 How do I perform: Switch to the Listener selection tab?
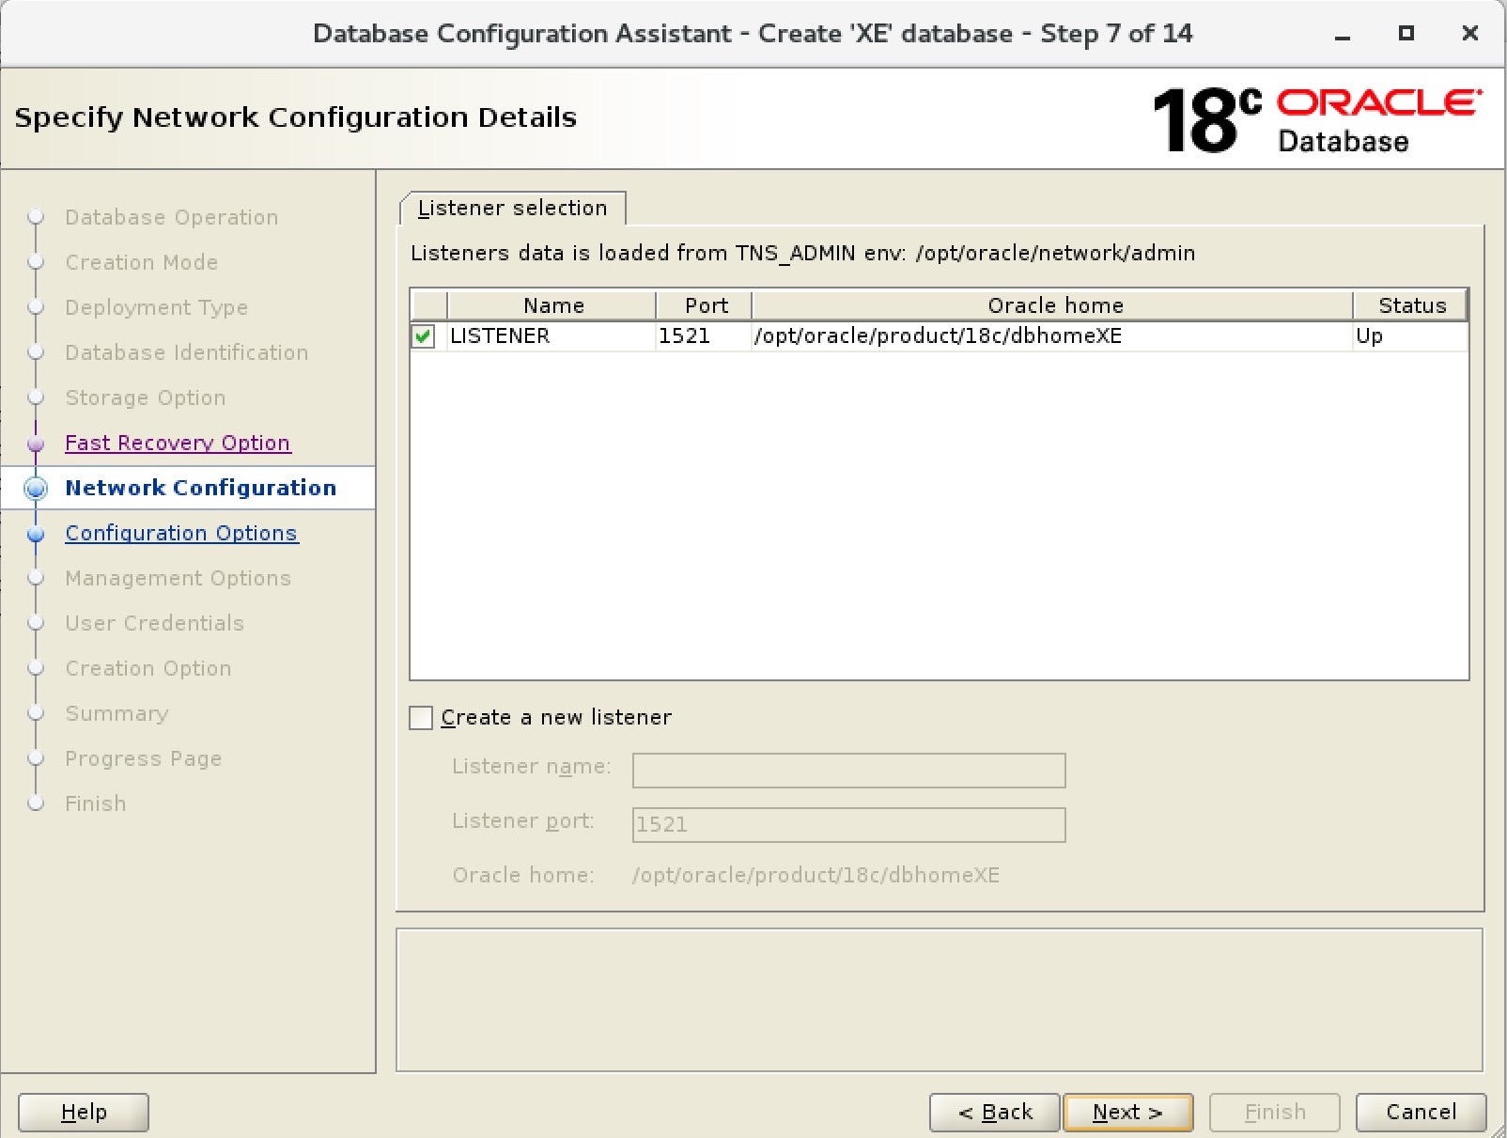(513, 208)
